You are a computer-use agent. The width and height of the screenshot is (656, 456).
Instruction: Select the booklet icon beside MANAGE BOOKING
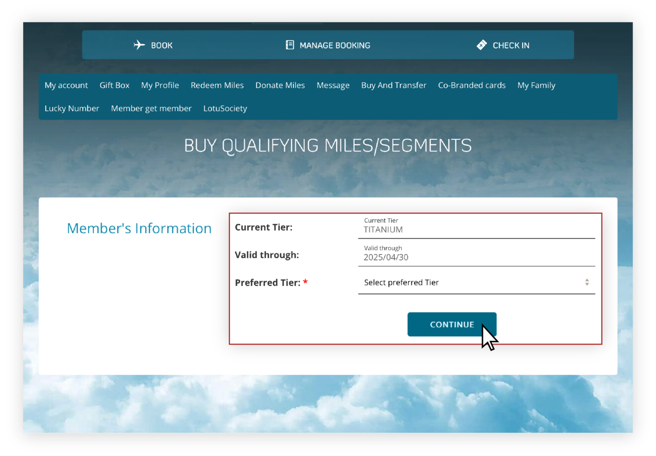pos(289,45)
